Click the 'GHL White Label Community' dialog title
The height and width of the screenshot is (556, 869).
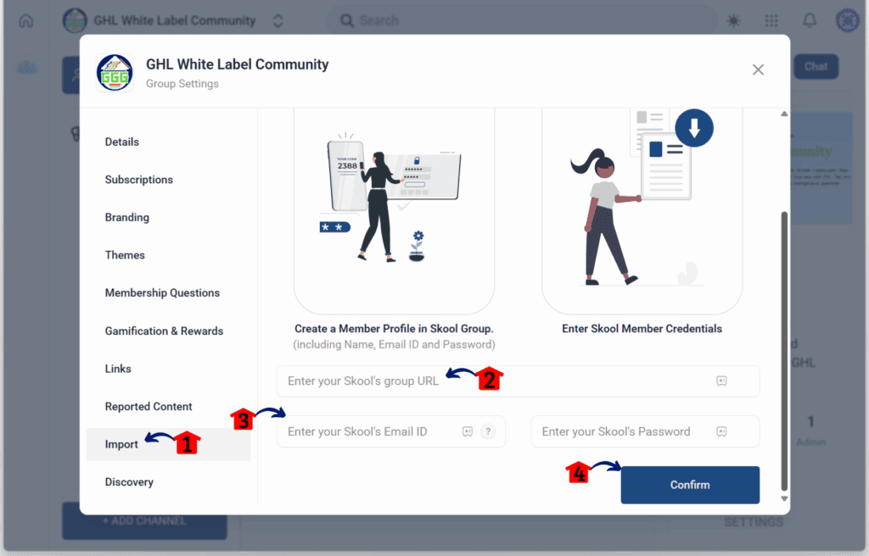[238, 64]
